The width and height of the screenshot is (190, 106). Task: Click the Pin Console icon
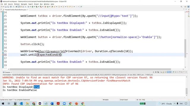tap(173, 72)
